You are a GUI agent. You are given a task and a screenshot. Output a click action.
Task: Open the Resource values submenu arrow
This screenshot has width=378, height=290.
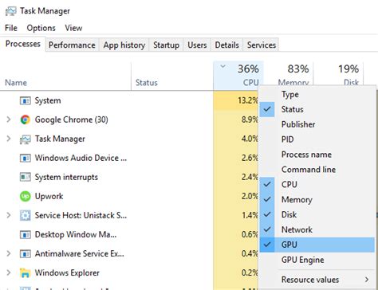[367, 280]
